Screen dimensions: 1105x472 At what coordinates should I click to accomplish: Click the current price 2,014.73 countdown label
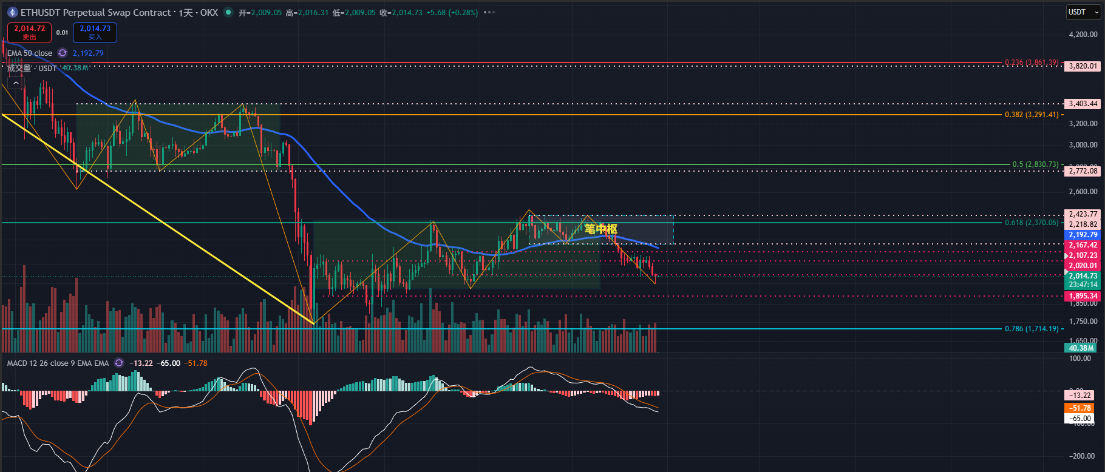1083,280
